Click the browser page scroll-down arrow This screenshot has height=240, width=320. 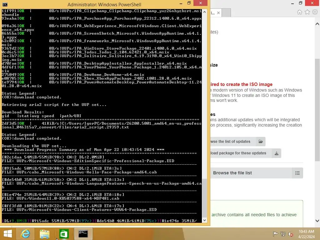pos(317,221)
